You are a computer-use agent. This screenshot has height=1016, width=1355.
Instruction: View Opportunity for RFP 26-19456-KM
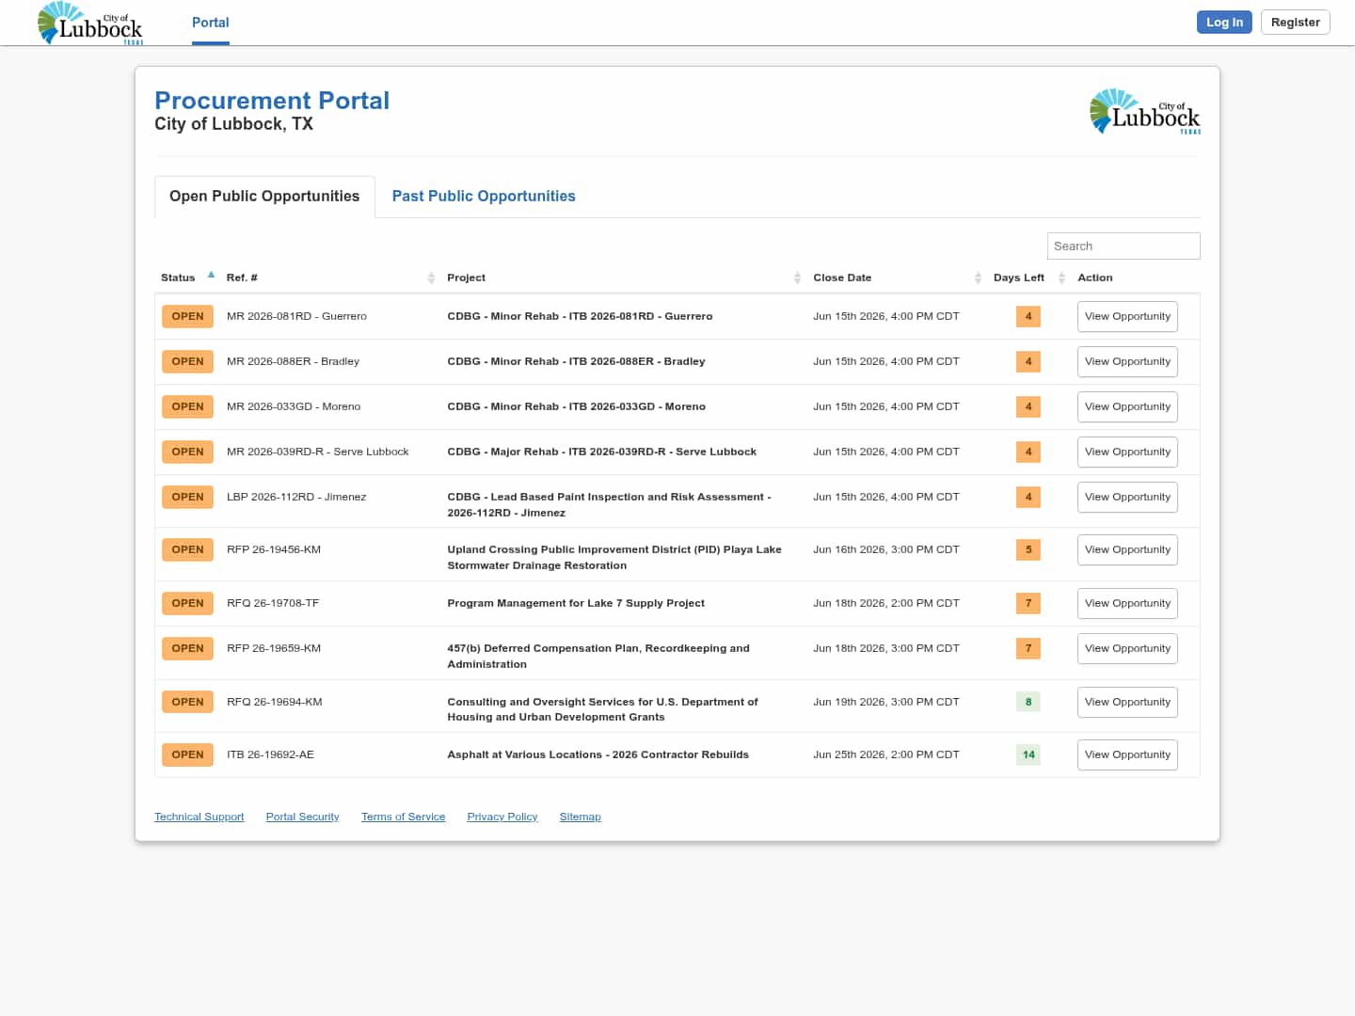(1127, 550)
